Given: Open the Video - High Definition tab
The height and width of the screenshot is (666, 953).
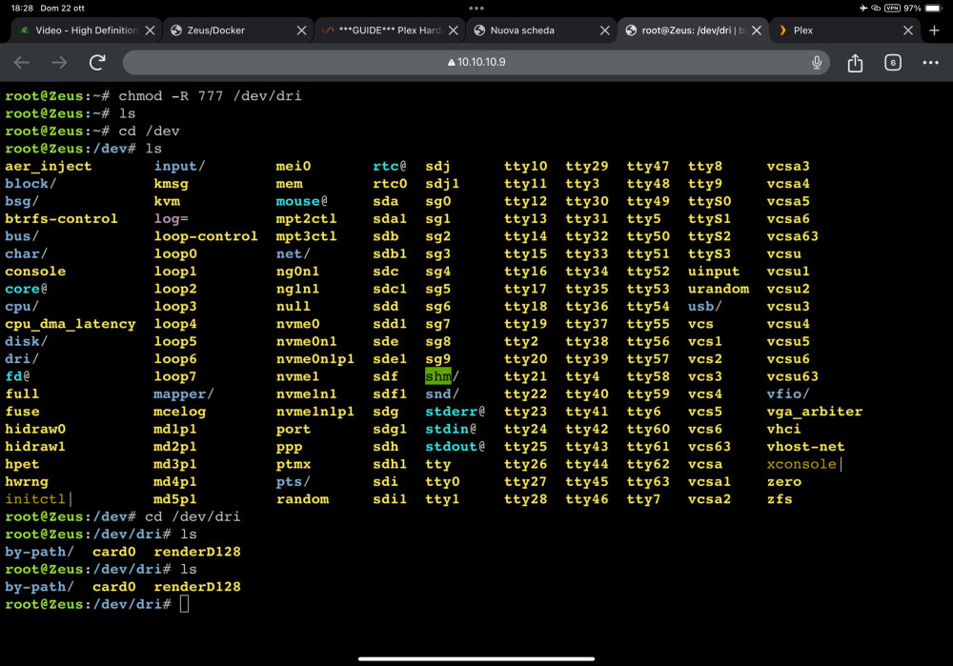Looking at the screenshot, I should tap(86, 30).
